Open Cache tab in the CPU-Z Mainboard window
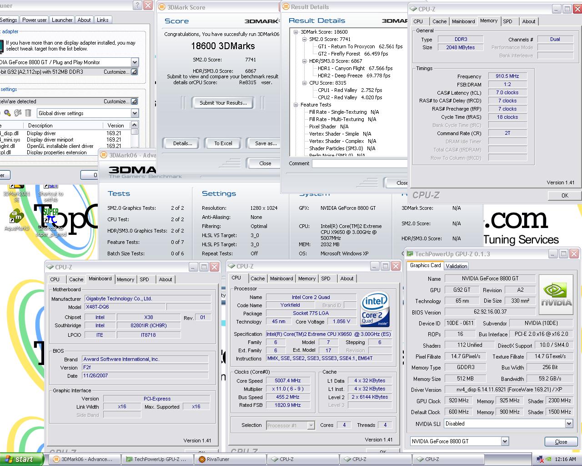582x466 pixels. point(76,279)
